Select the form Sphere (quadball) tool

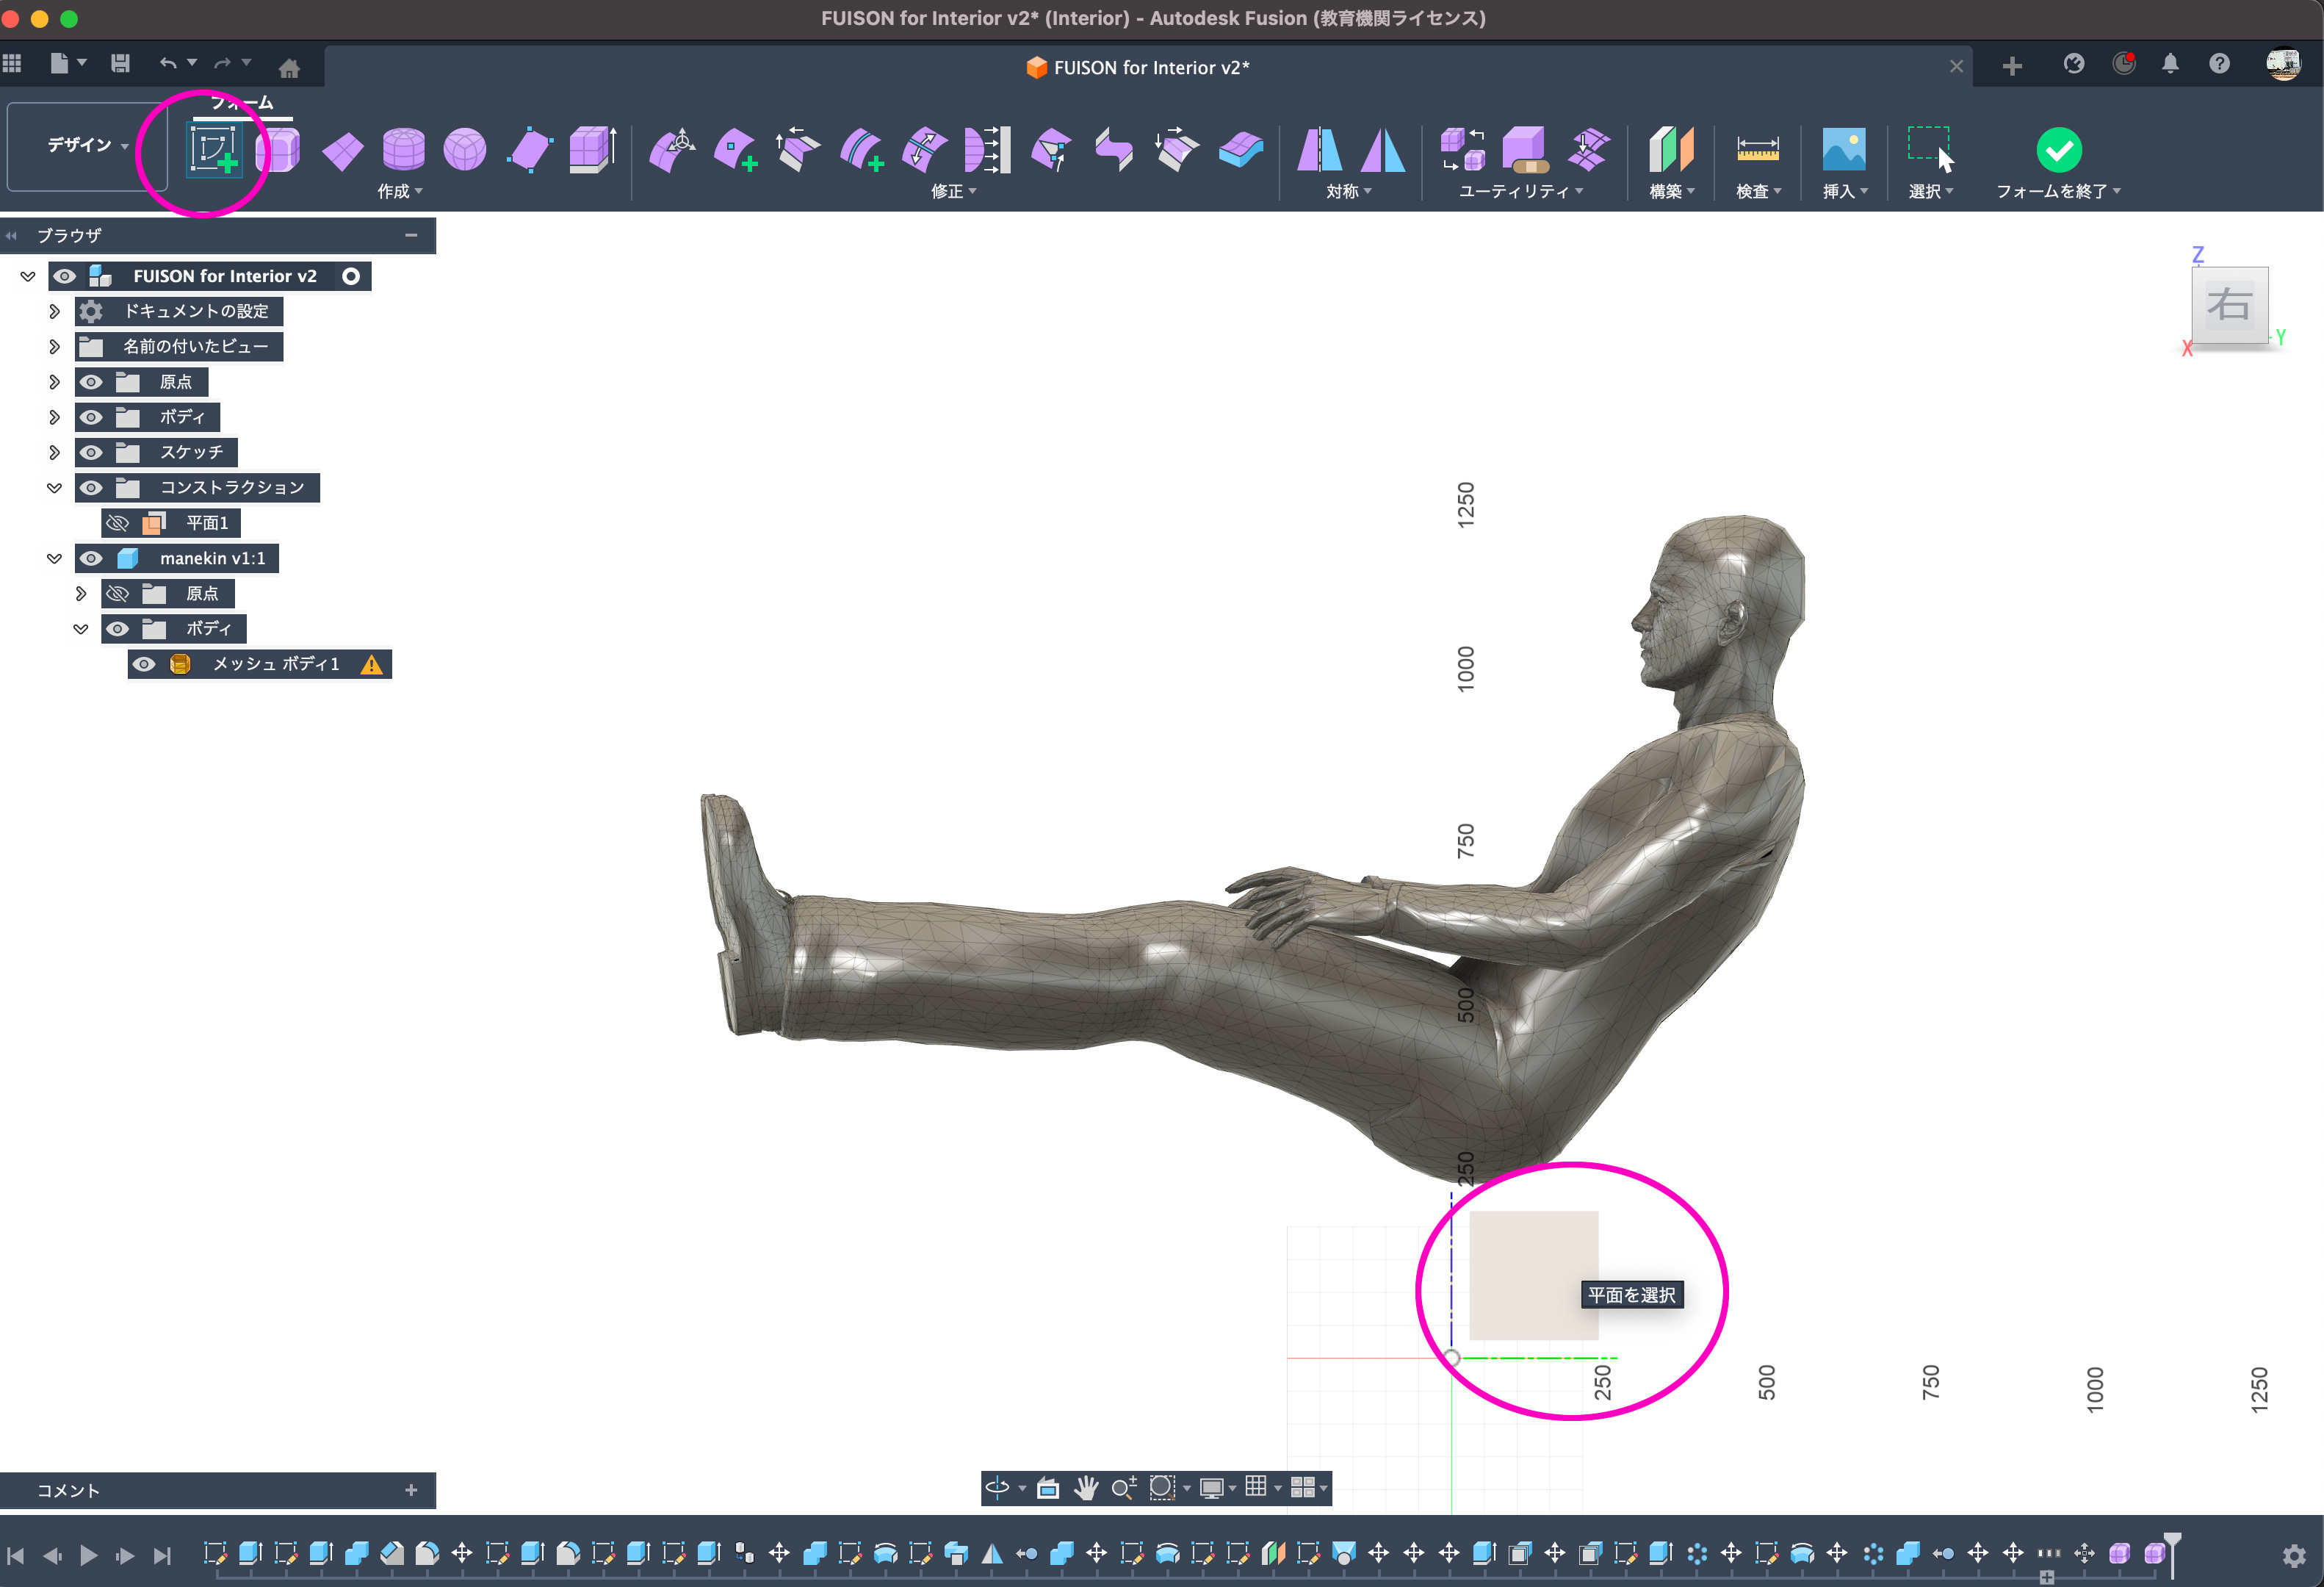[465, 150]
